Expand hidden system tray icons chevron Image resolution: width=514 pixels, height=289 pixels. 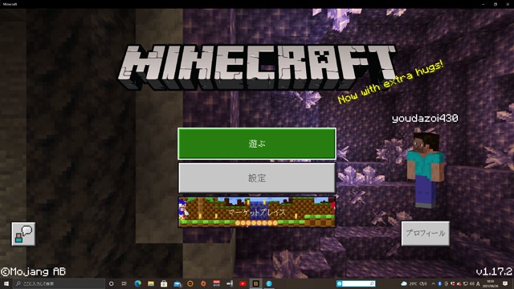(434, 283)
